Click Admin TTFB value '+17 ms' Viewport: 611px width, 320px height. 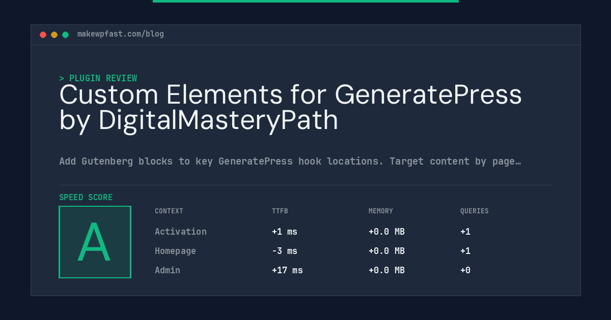point(287,270)
